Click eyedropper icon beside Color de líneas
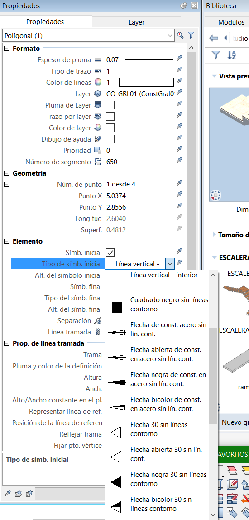 click(x=179, y=81)
